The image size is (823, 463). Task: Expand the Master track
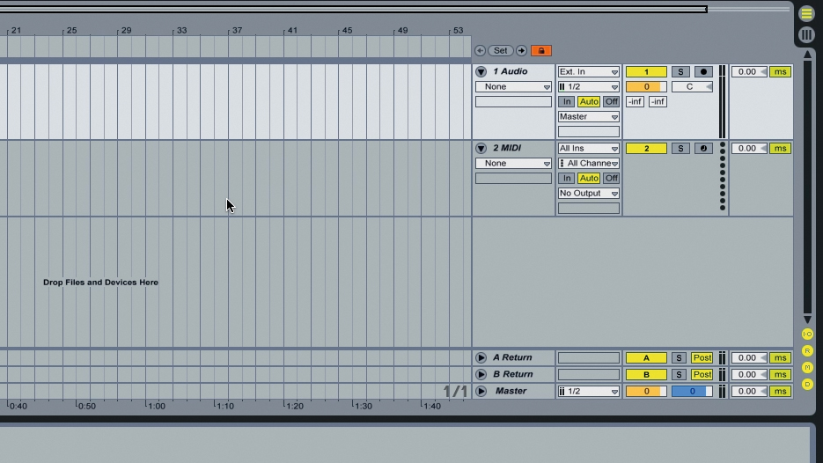481,391
